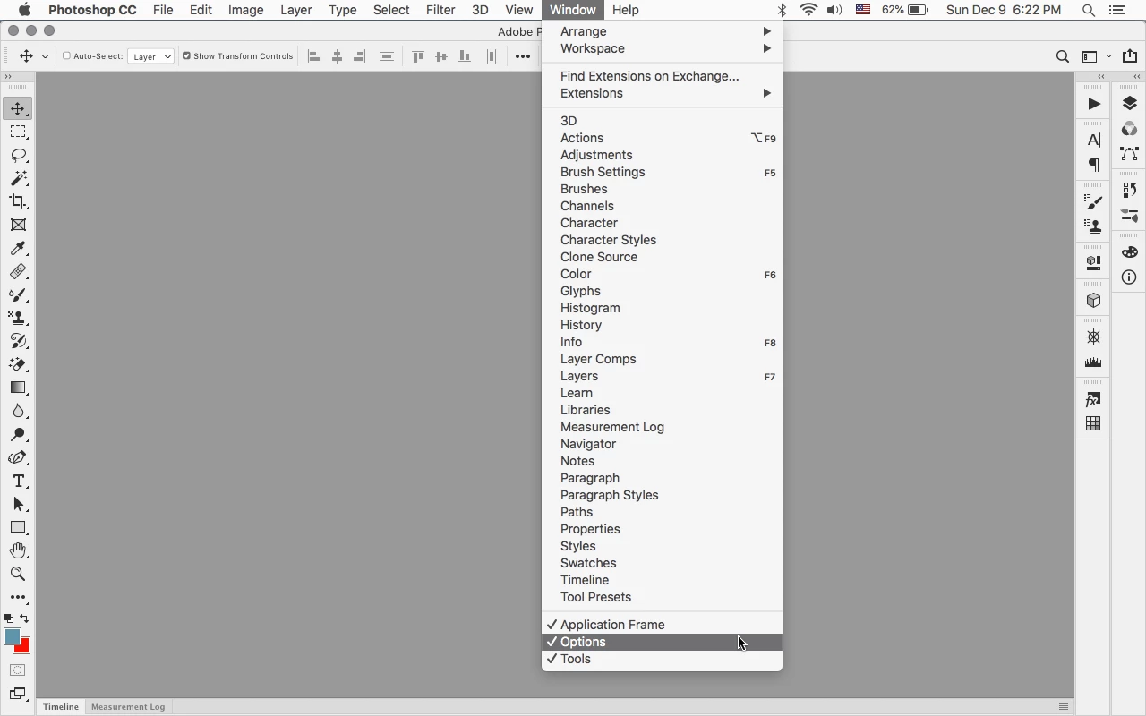Uncheck Show Transform Controls
Viewport: 1146px width, 716px height.
tap(186, 56)
